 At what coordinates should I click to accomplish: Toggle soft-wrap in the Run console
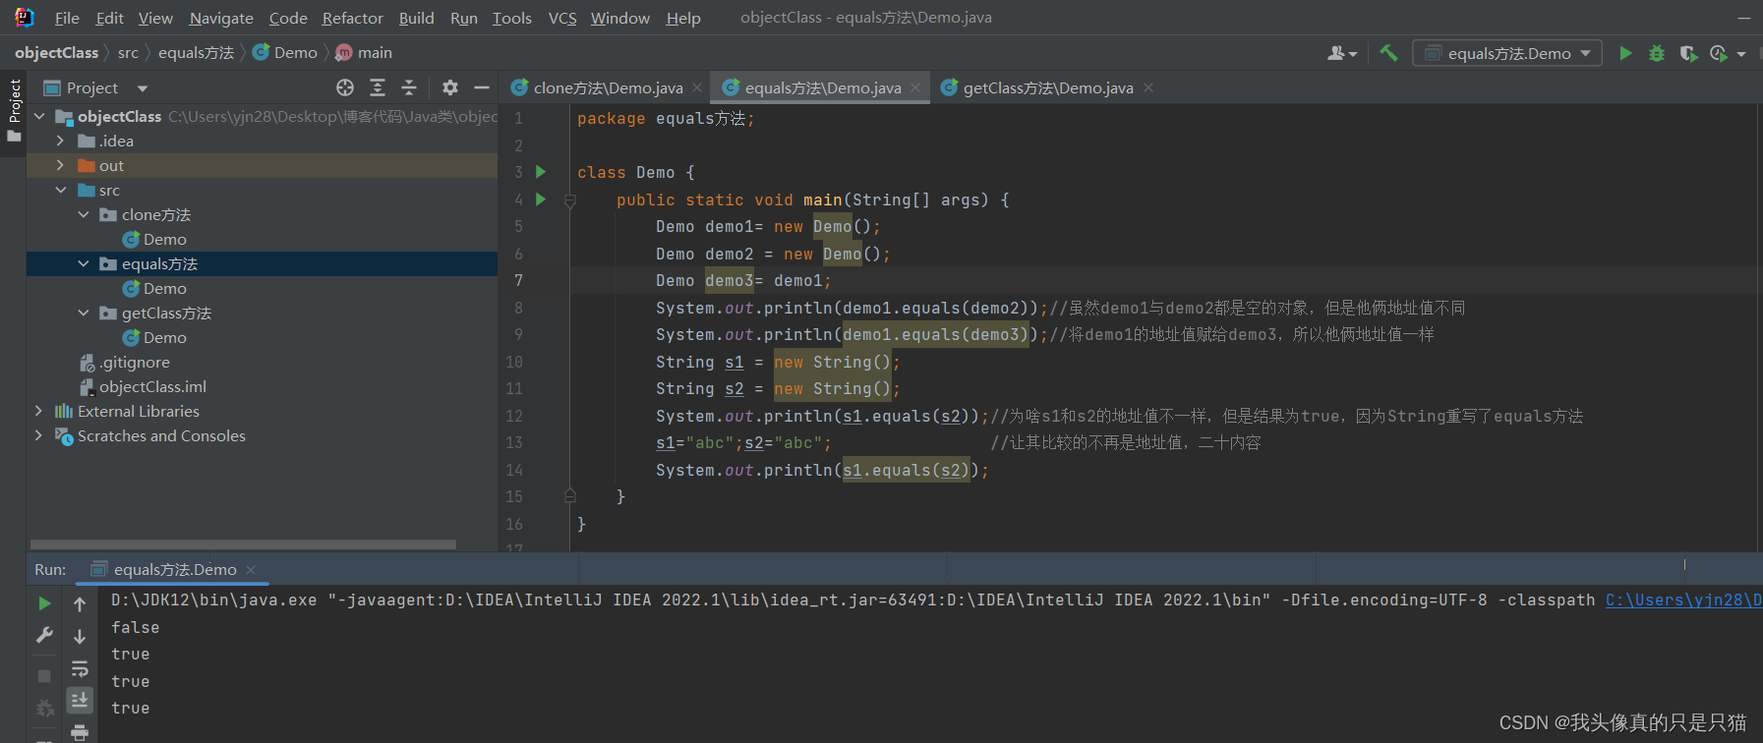[80, 668]
